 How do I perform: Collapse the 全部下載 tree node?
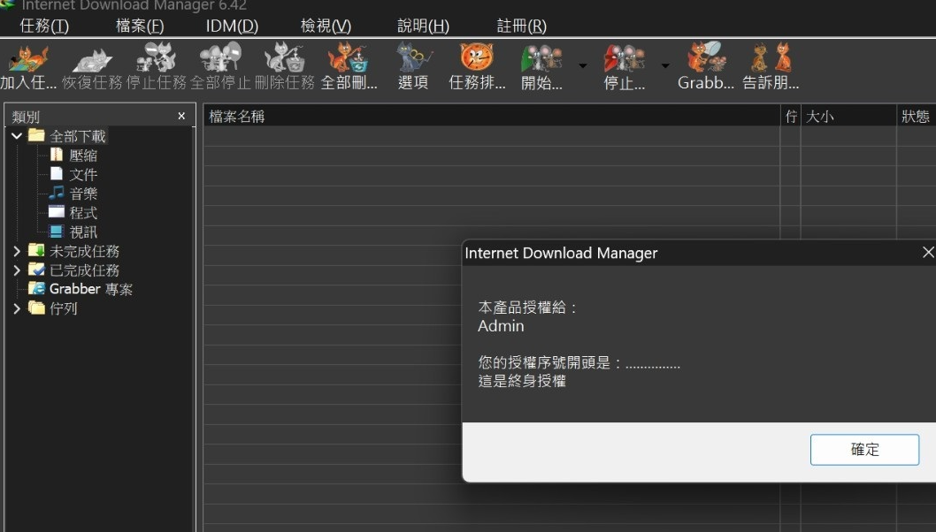pyautogui.click(x=17, y=136)
